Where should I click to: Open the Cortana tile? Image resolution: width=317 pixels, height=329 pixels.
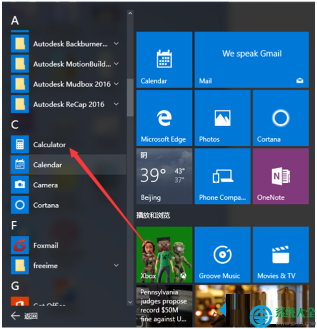tap(281, 118)
